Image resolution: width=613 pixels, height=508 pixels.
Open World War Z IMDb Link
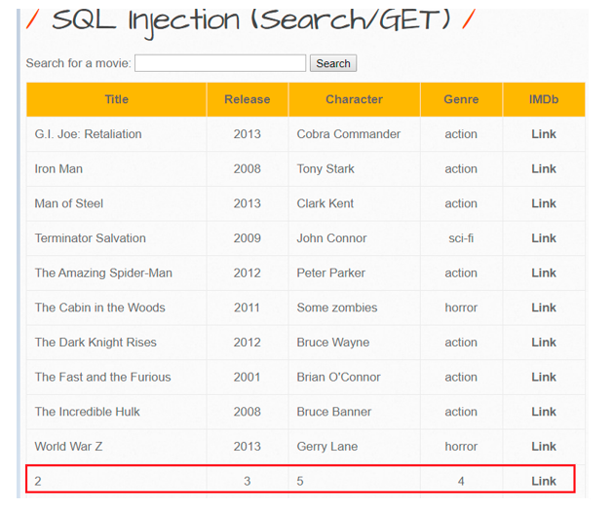pos(543,447)
